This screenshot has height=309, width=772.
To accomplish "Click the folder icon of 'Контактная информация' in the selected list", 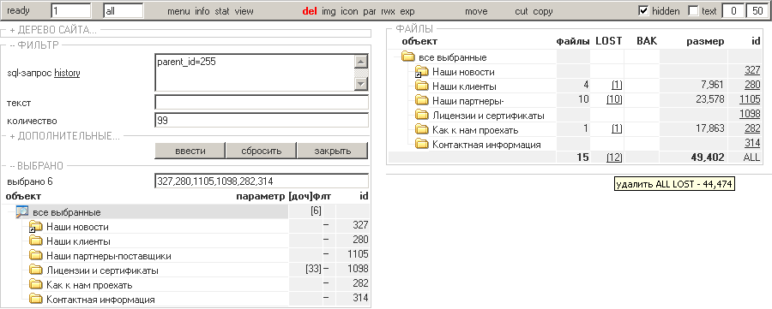I will tap(35, 299).
